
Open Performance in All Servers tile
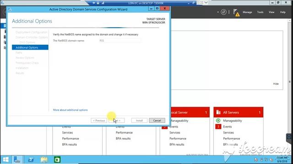click(x=232, y=138)
